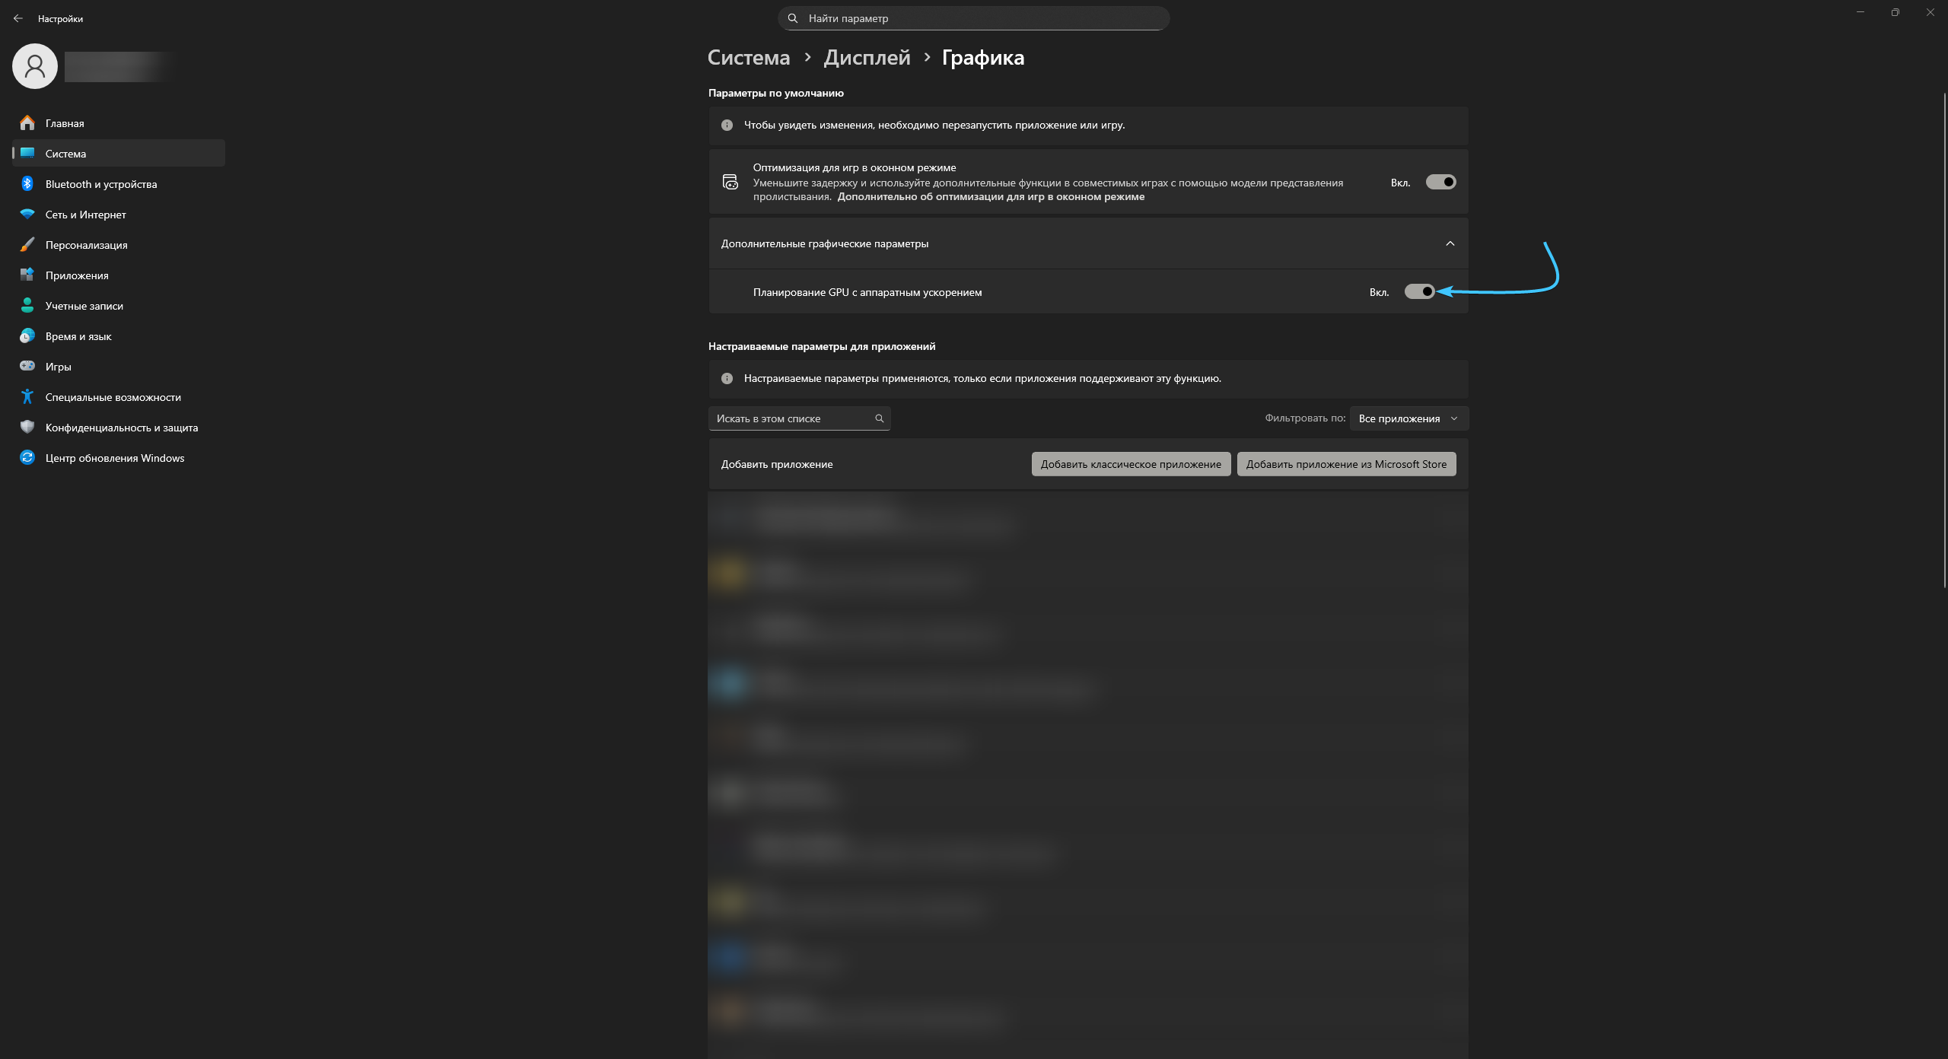
Task: Click the Windows Update icon
Action: pyautogui.click(x=27, y=457)
